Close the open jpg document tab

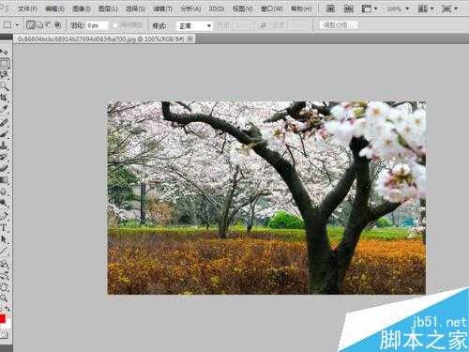[x=189, y=39]
